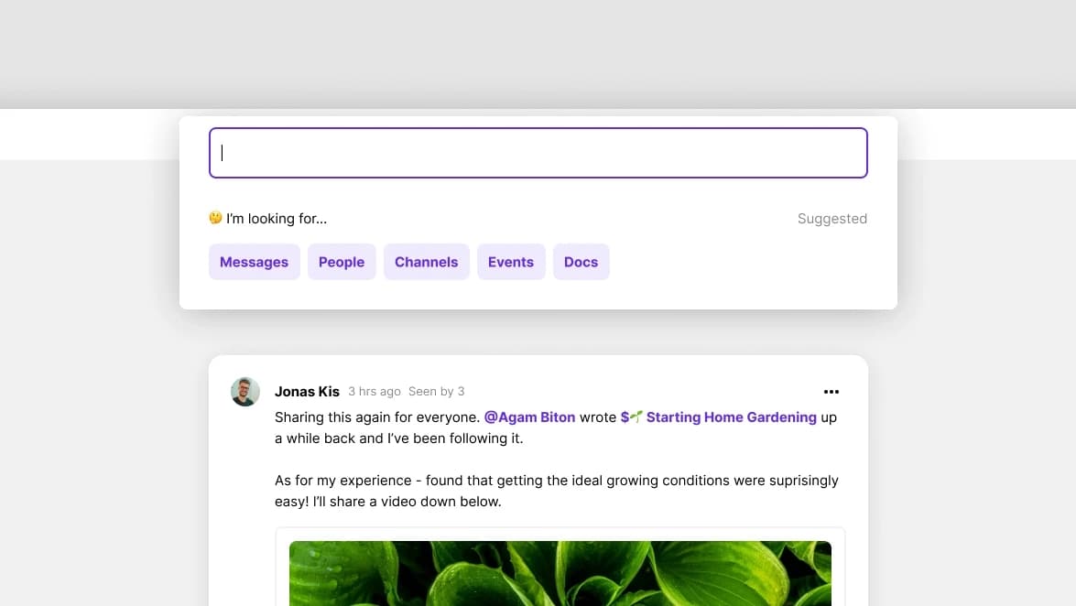Pick the Events filter chip
The width and height of the screenshot is (1076, 606).
510,262
